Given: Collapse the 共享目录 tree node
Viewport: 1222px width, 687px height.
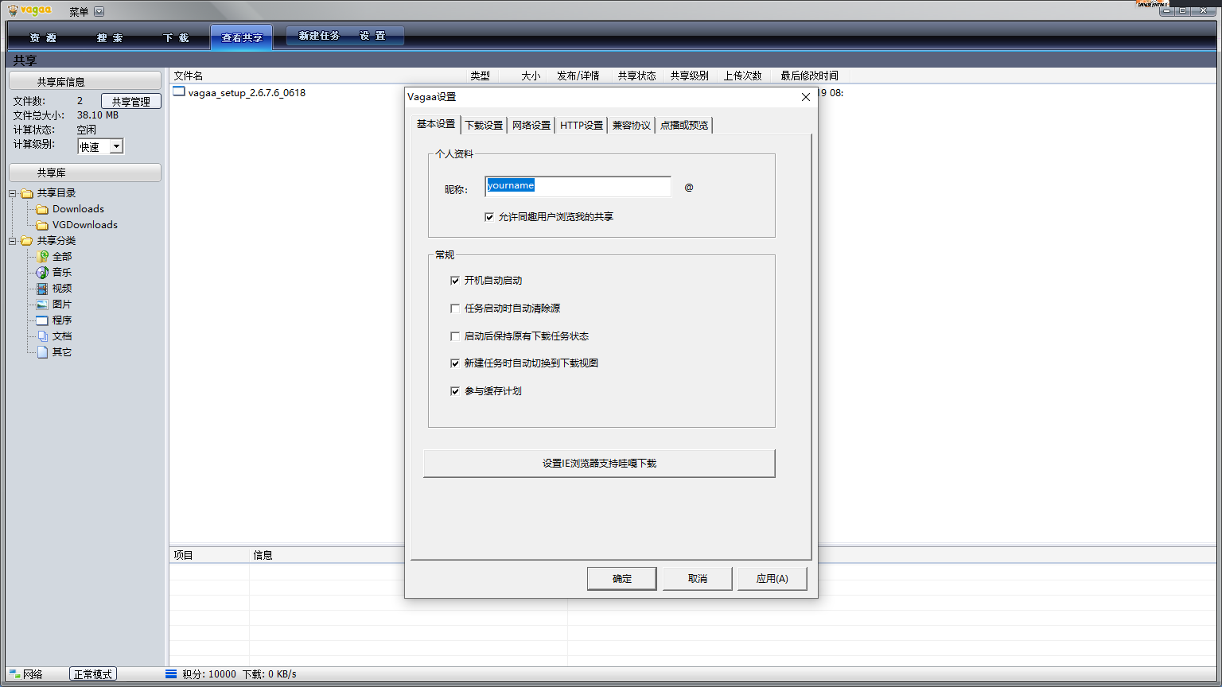Looking at the screenshot, I should click(13, 193).
